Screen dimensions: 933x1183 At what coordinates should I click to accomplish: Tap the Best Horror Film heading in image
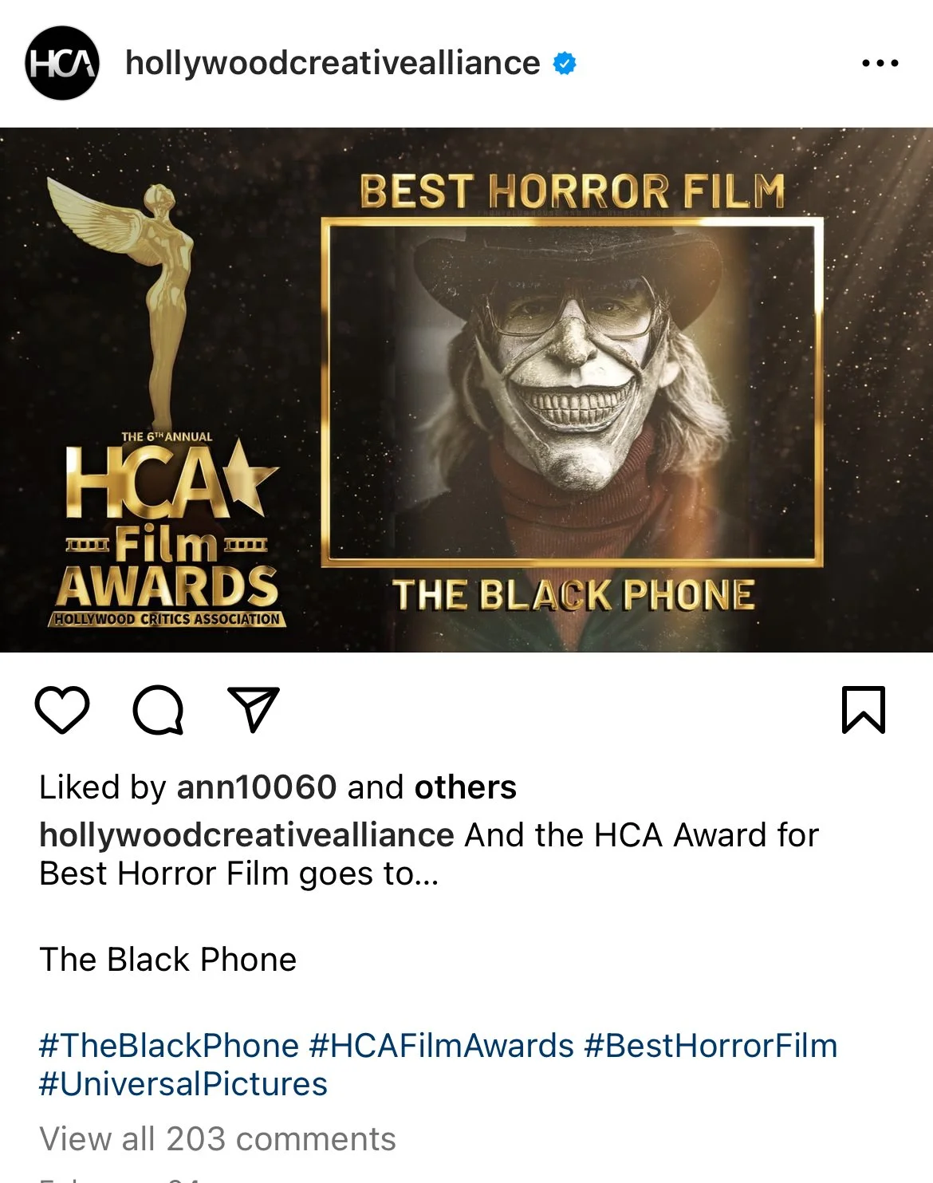tap(573, 191)
